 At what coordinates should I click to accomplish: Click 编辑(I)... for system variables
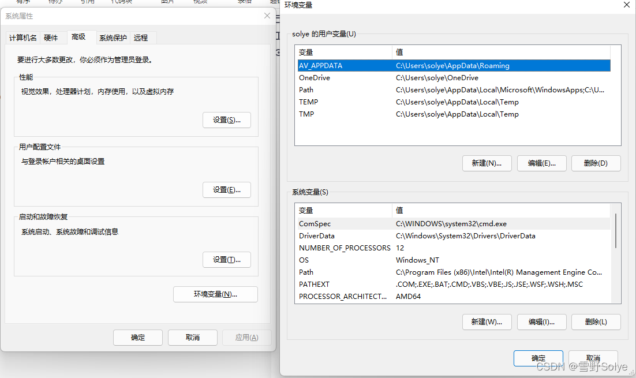[x=541, y=322]
